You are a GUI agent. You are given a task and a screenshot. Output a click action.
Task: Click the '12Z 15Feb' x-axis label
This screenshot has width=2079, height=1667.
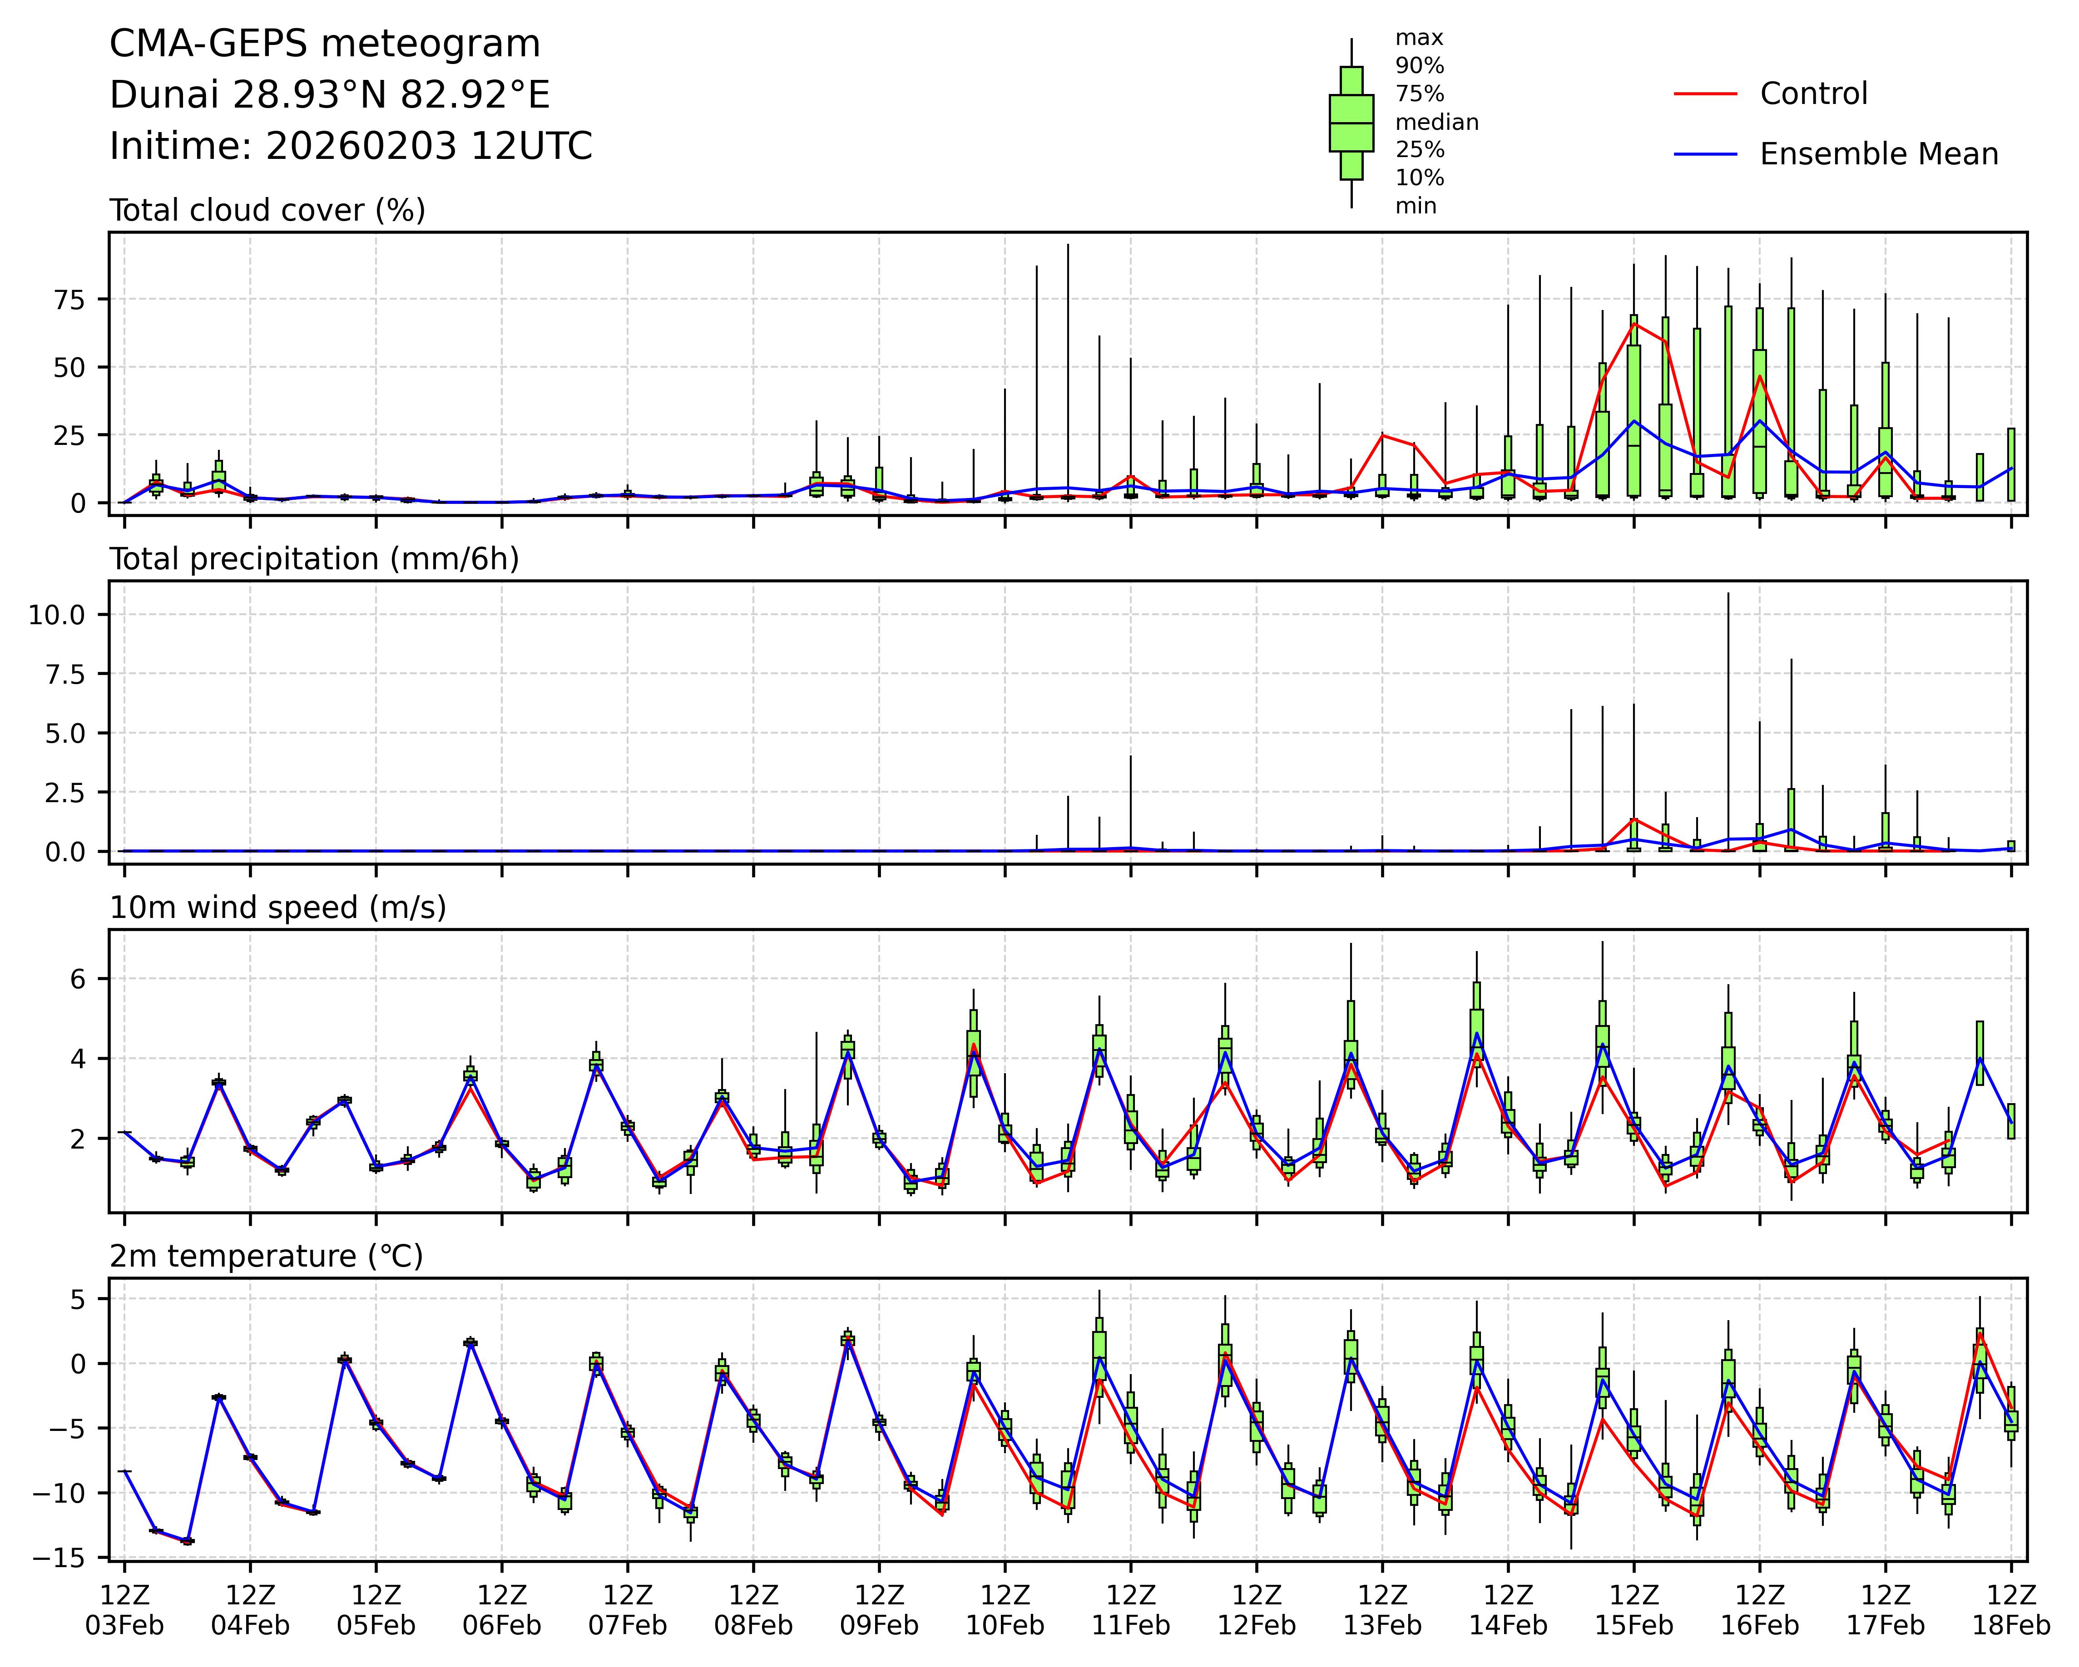point(1633,1610)
